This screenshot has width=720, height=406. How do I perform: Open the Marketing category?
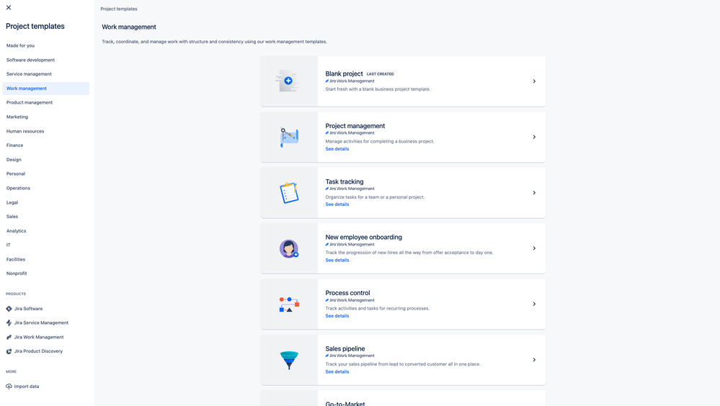coord(17,117)
